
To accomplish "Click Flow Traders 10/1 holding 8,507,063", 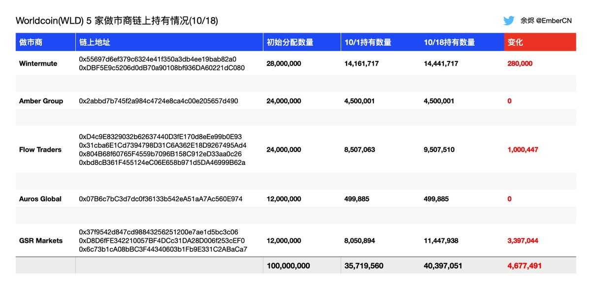I will 360,150.
